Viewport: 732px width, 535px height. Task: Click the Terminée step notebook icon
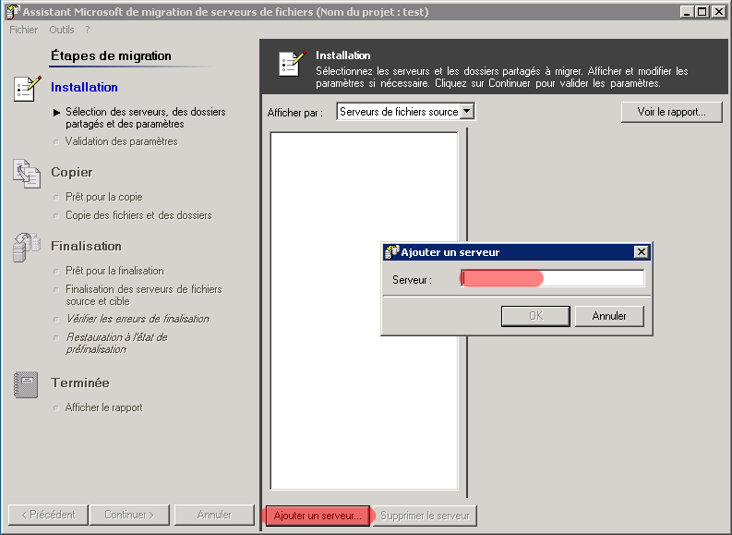26,384
